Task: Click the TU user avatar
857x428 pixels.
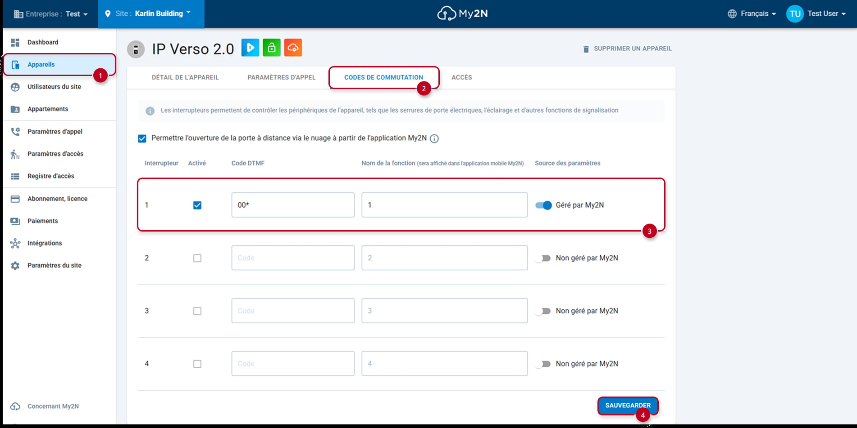Action: 795,13
